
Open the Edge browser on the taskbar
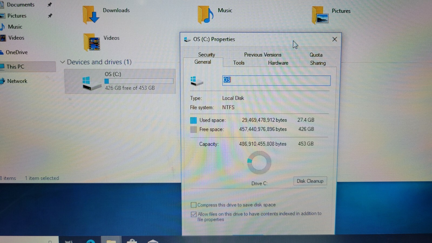pyautogui.click(x=91, y=241)
